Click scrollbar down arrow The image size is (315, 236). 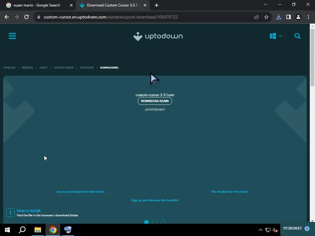(312, 221)
